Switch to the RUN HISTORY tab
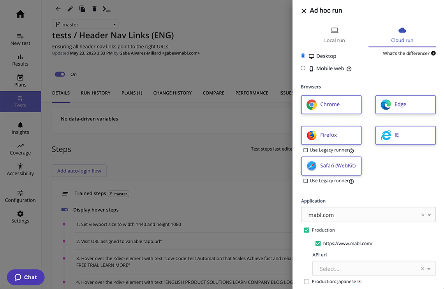 click(x=95, y=93)
